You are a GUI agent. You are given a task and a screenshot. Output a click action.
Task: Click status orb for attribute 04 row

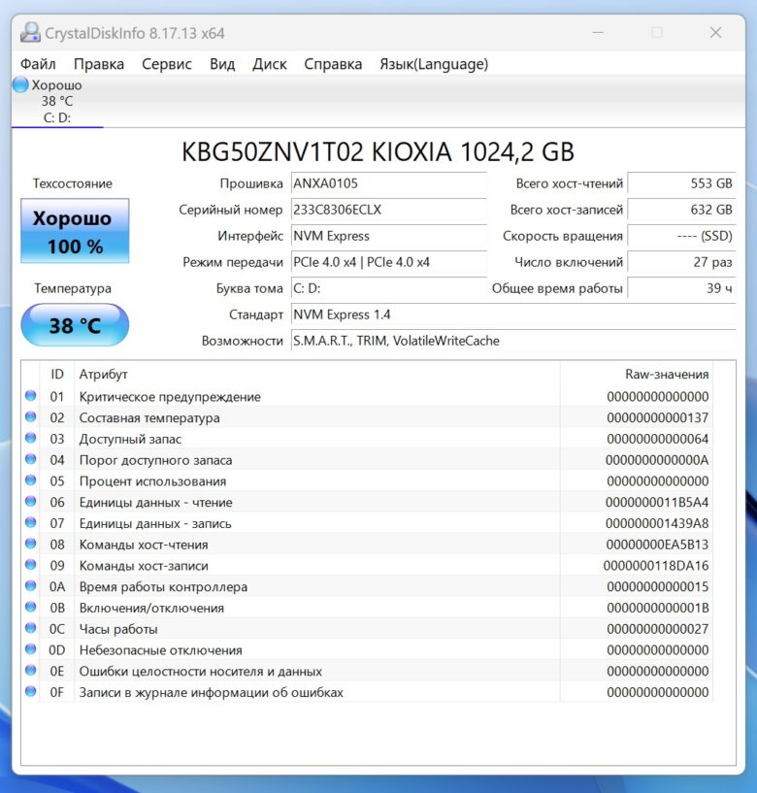31,459
